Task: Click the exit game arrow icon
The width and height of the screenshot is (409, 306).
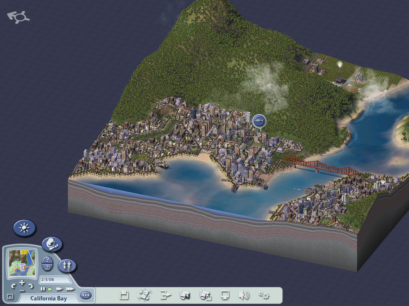Action: coord(165,295)
